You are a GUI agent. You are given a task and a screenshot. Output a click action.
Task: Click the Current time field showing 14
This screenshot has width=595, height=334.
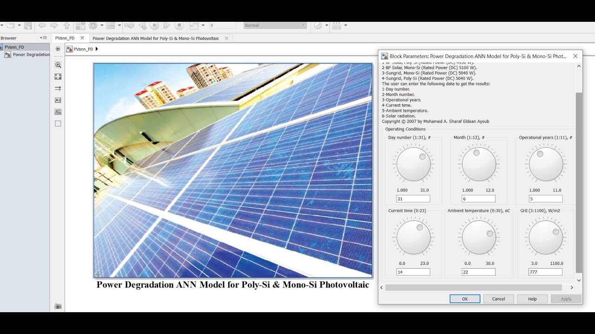(x=413, y=272)
